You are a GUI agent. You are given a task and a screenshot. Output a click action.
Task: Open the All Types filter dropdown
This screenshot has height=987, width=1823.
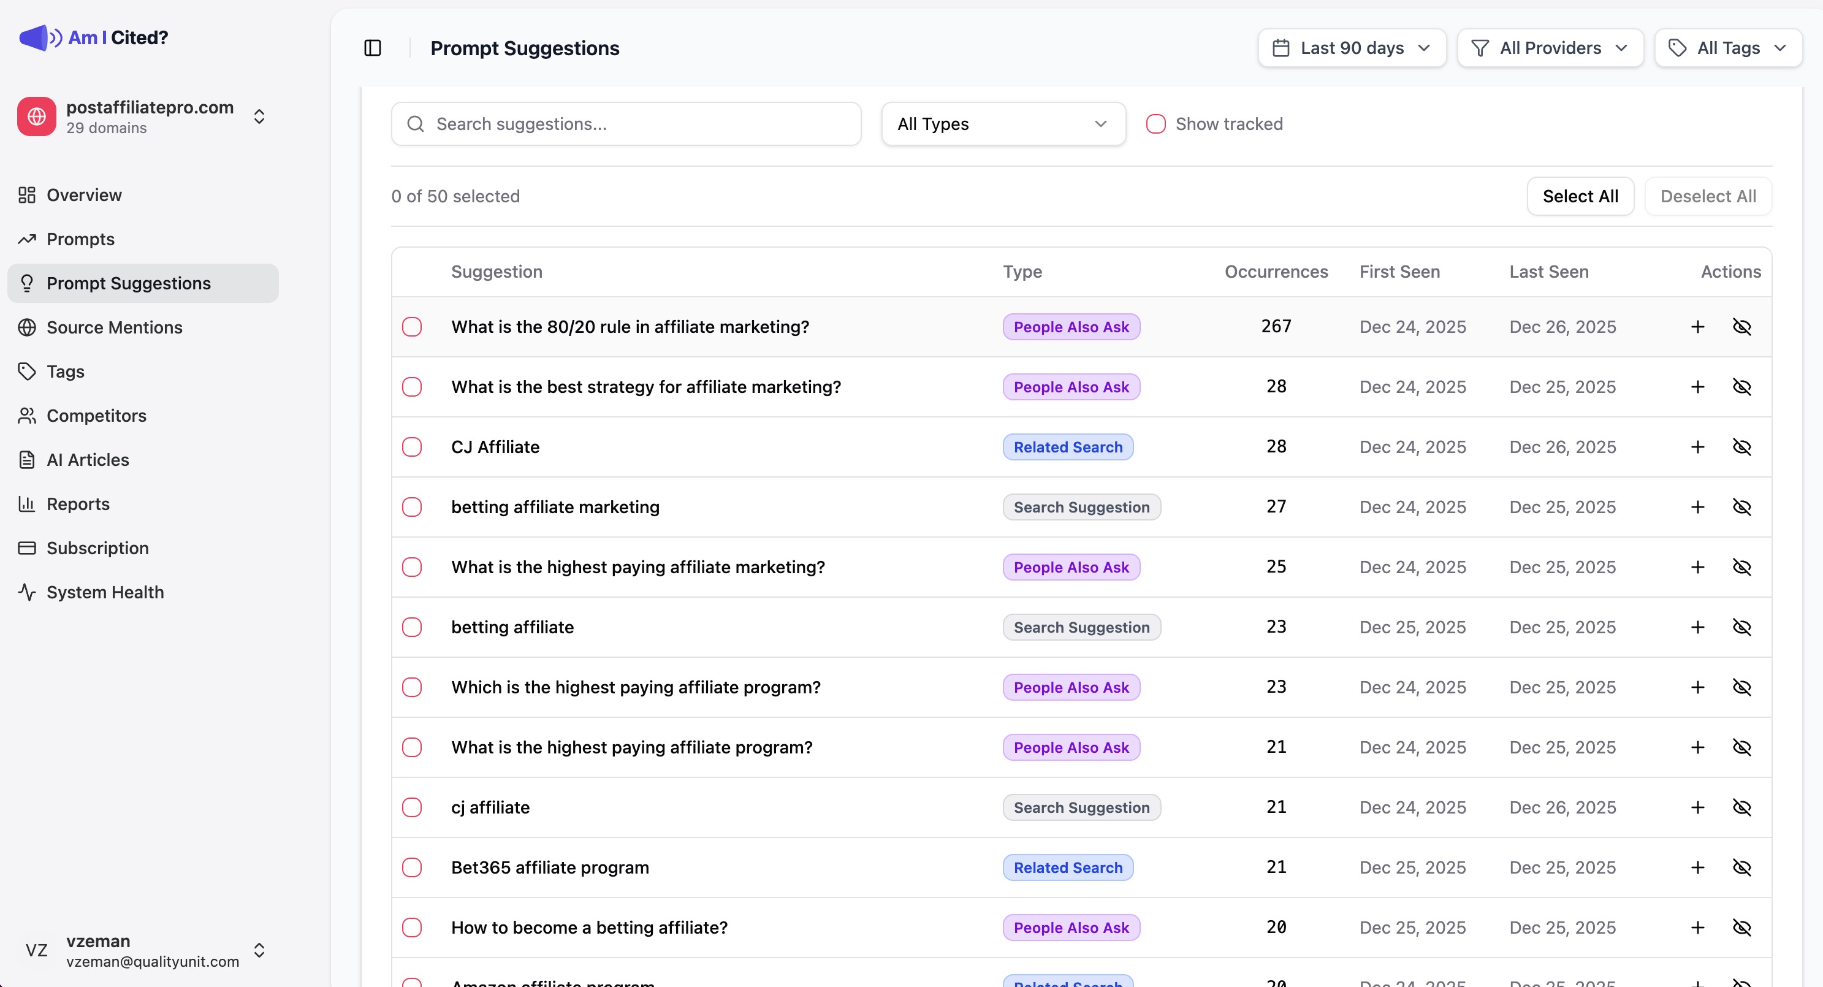pyautogui.click(x=1003, y=123)
